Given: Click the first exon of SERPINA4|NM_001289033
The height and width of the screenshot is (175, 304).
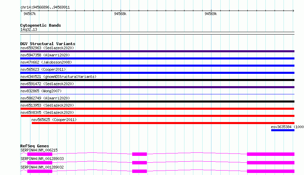Looking at the screenshot, I should [x=40, y=163].
